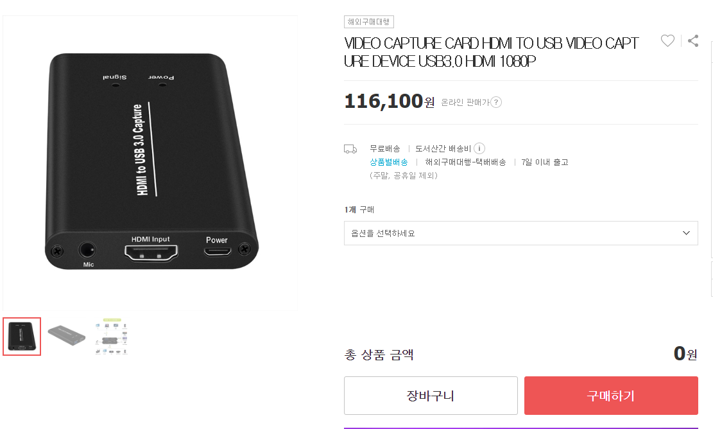Buy now with 구매하기 button

click(x=611, y=396)
